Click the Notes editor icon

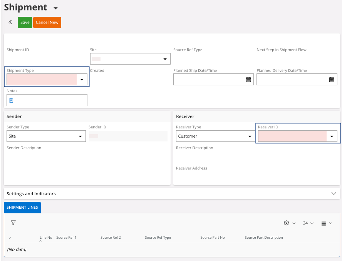12,100
